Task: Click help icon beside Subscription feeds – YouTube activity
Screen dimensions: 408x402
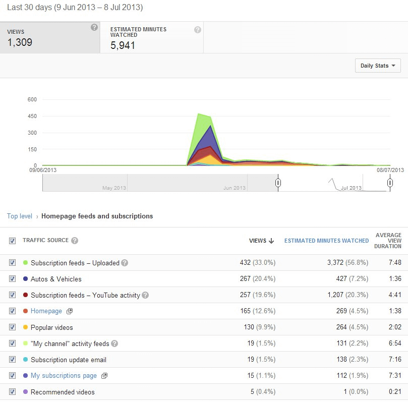Action: pyautogui.click(x=145, y=295)
